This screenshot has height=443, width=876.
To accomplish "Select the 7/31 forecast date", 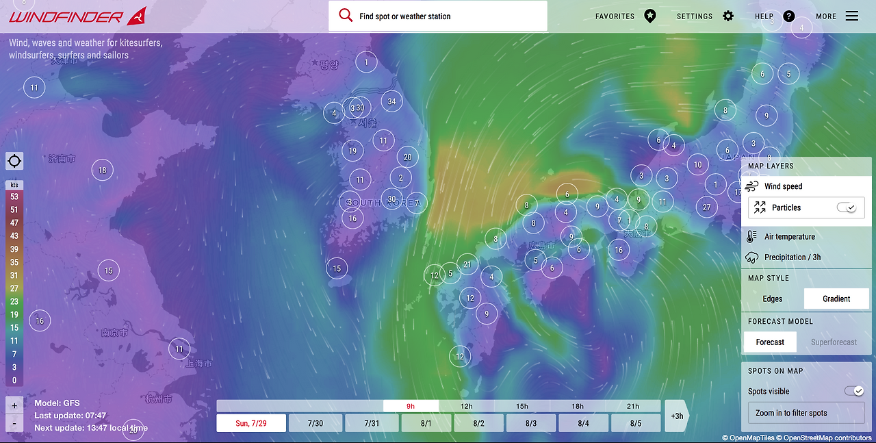I will (x=372, y=422).
